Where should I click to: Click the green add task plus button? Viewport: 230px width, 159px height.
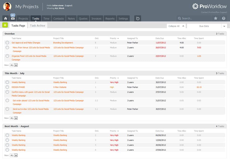pyautogui.click(x=5, y=25)
